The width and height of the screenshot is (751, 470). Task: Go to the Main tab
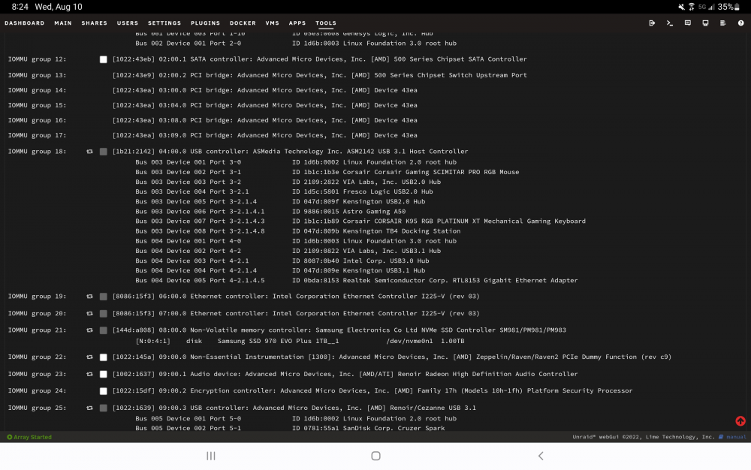63,23
